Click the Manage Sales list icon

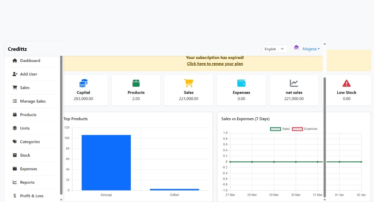tap(15, 101)
